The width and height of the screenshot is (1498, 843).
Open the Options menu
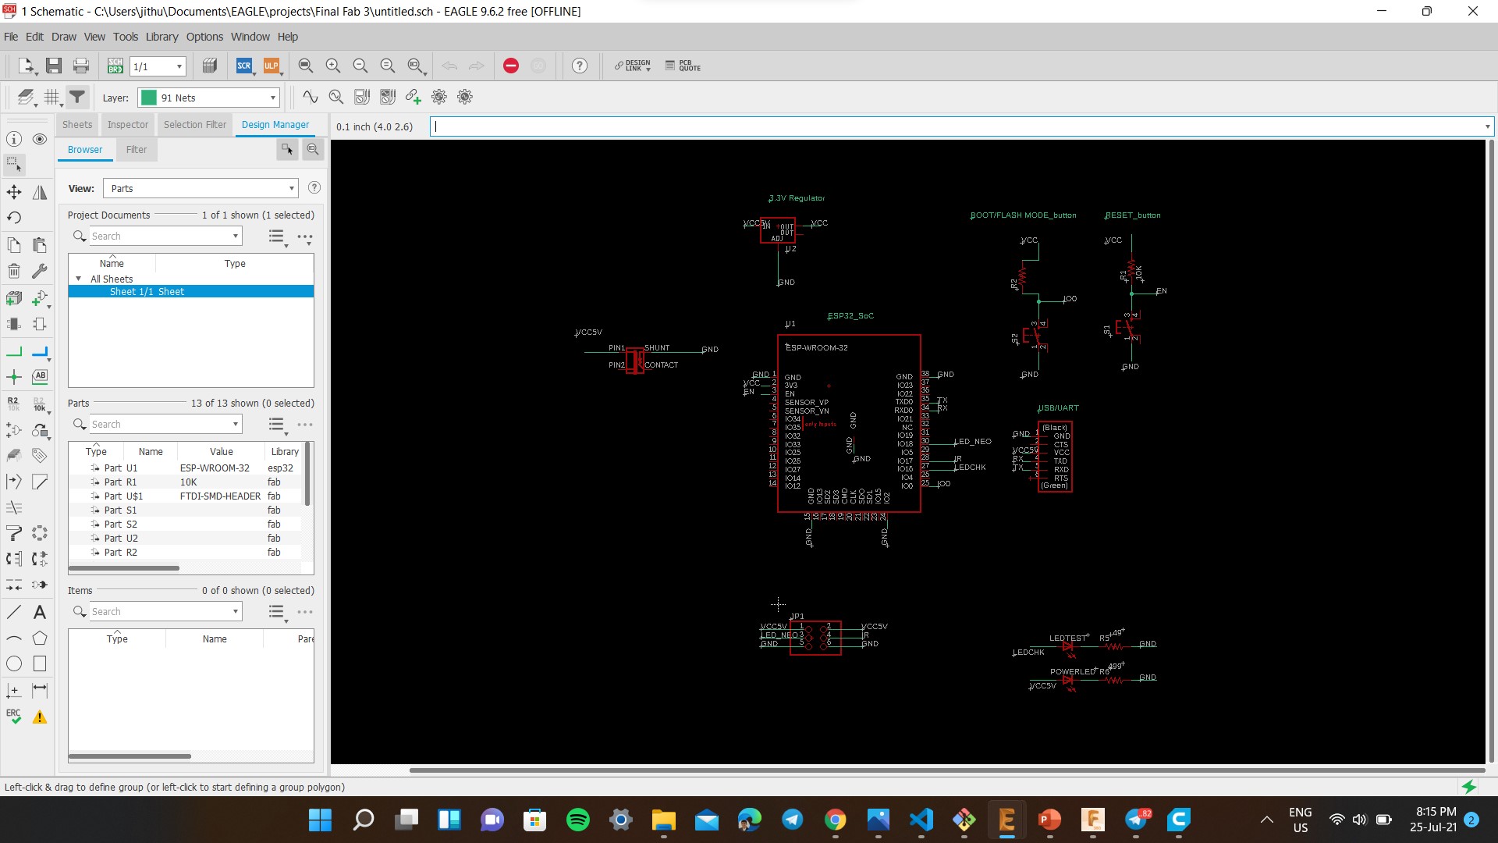[204, 37]
